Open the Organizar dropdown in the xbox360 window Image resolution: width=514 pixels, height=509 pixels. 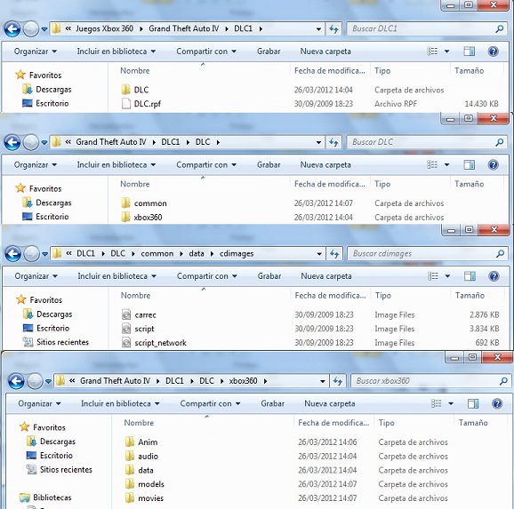click(39, 403)
